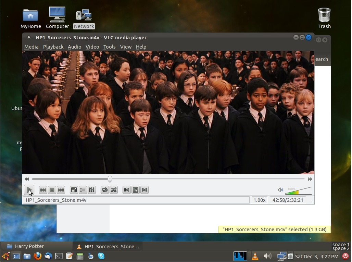
Task: Open the Tools menu
Action: click(109, 47)
